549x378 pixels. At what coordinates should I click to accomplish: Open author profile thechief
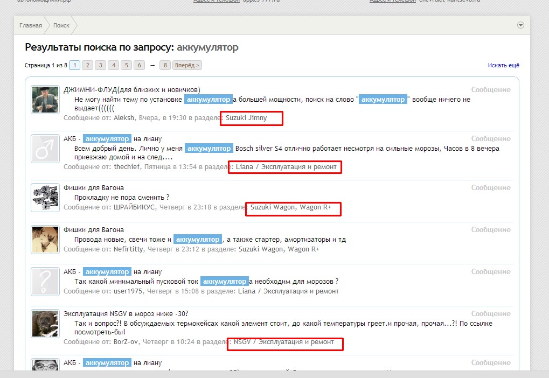pos(127,167)
